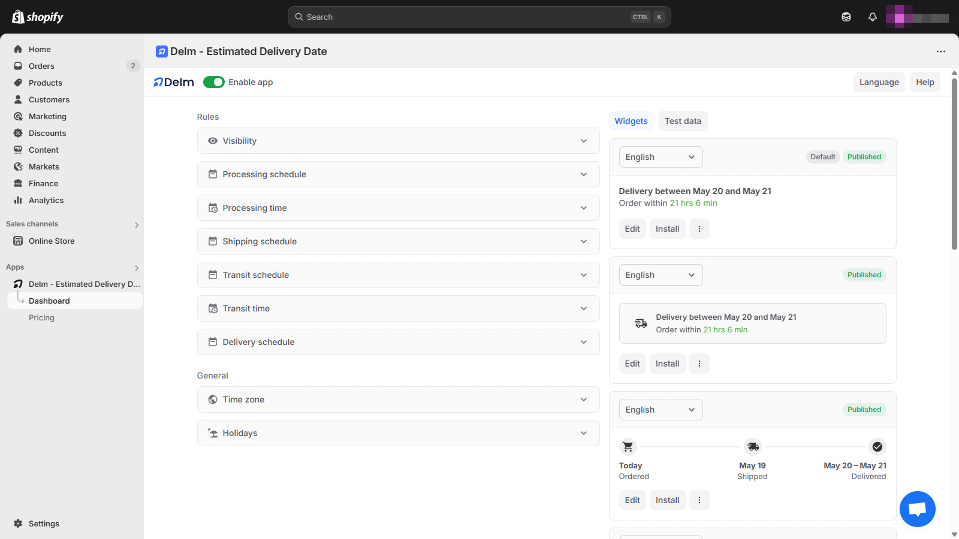Click the Delivered checkmark icon in timeline

[x=877, y=447]
